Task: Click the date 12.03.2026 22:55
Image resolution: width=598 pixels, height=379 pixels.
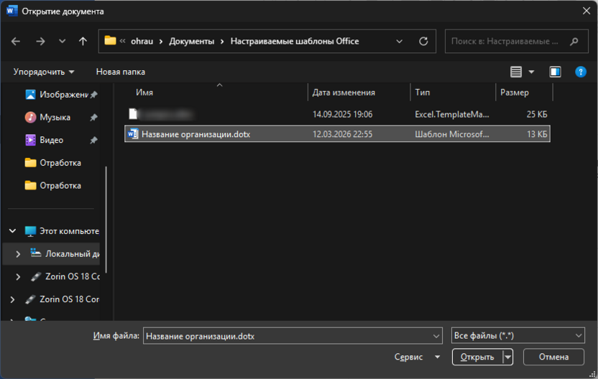Action: click(342, 134)
